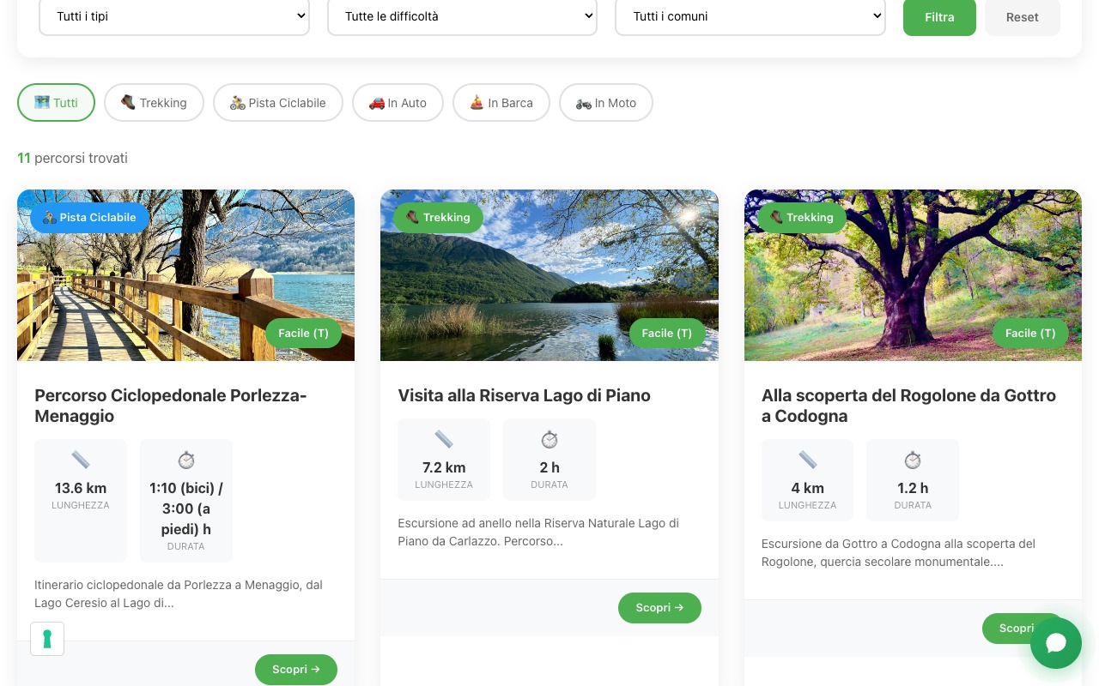
Task: Toggle the In Barca filter chip
Action: tap(501, 103)
